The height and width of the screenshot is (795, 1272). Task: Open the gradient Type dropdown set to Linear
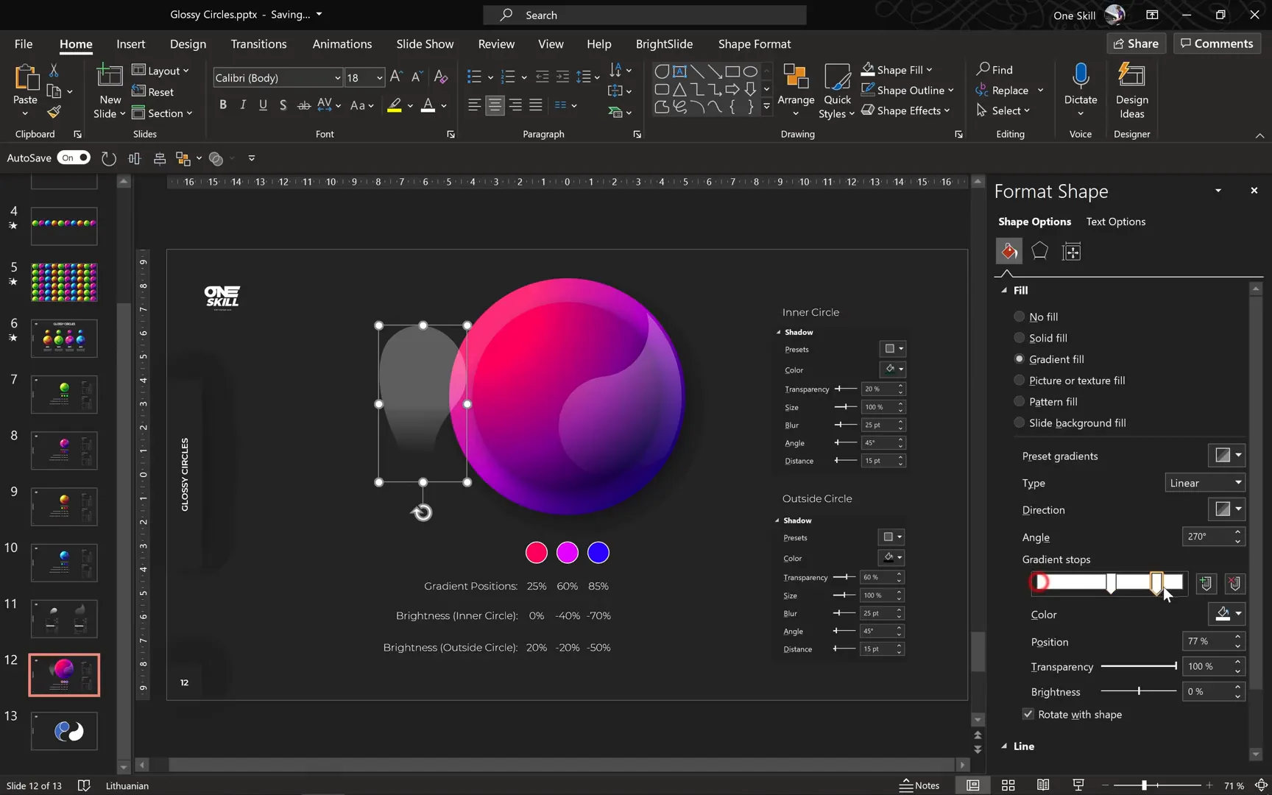tap(1204, 482)
